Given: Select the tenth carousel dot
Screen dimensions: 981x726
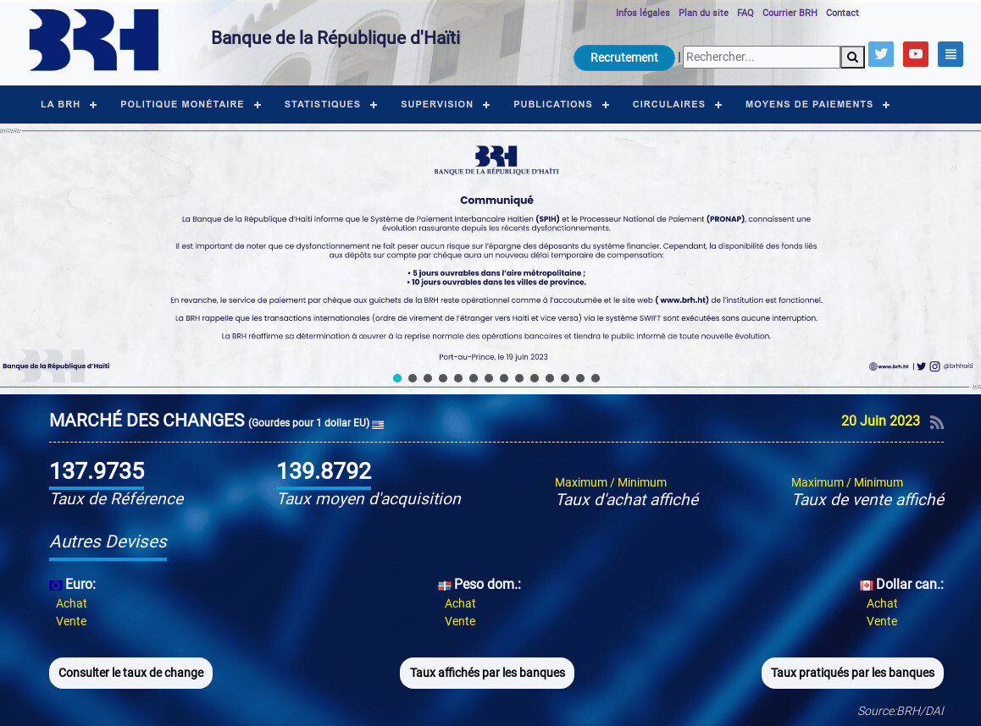Looking at the screenshot, I should tap(535, 378).
